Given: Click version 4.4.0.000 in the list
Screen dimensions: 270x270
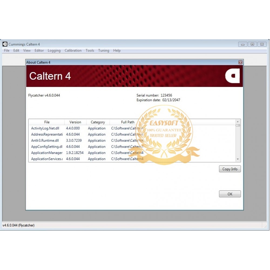Looking at the screenshot, I should pyautogui.click(x=73, y=128).
